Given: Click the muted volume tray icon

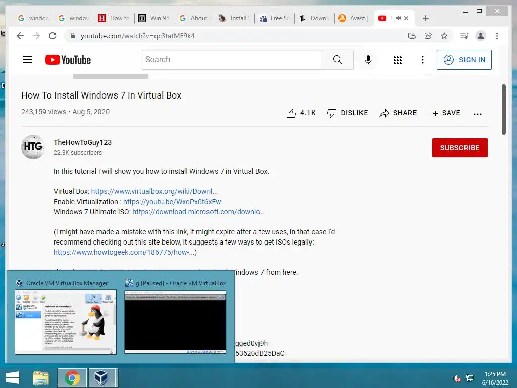Looking at the screenshot, I should (x=457, y=378).
